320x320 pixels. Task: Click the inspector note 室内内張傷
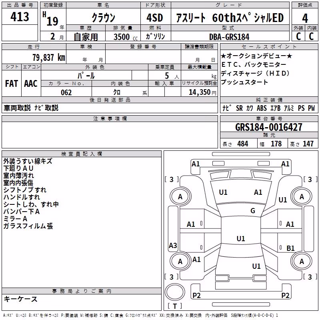click(x=18, y=183)
